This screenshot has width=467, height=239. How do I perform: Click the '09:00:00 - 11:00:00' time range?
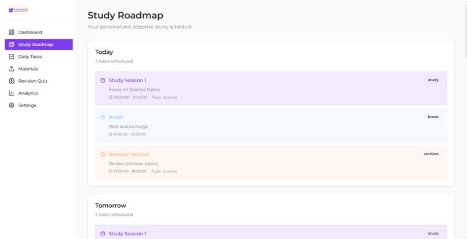130,97
